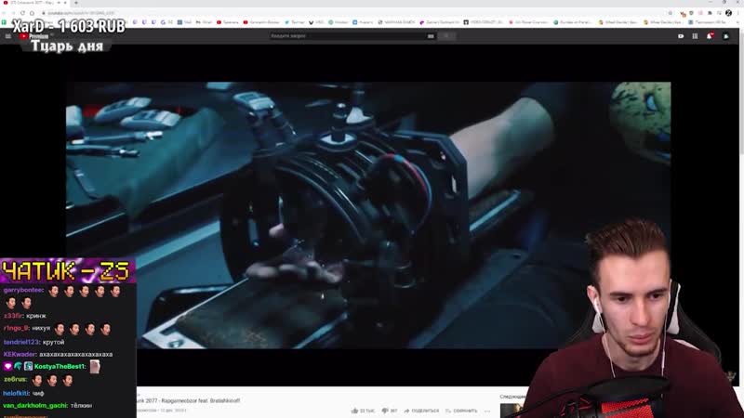This screenshot has width=744, height=418.
Task: Click the browser address bar URL
Action: click(81, 13)
